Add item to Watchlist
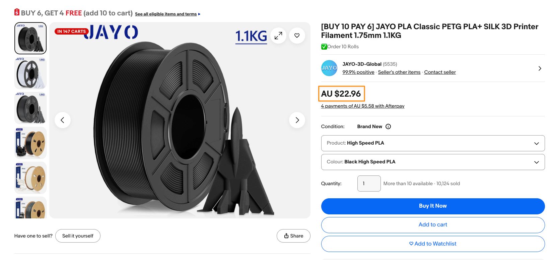This screenshot has width=551, height=260. click(432, 244)
